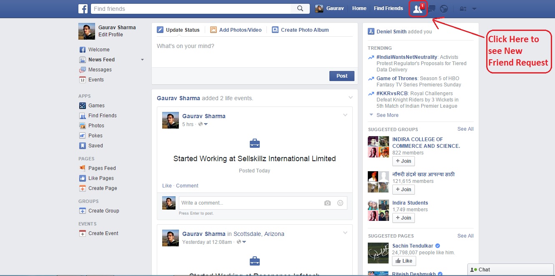Open audience selector on Yesterday post
This screenshot has width=555, height=276.
tap(241, 242)
